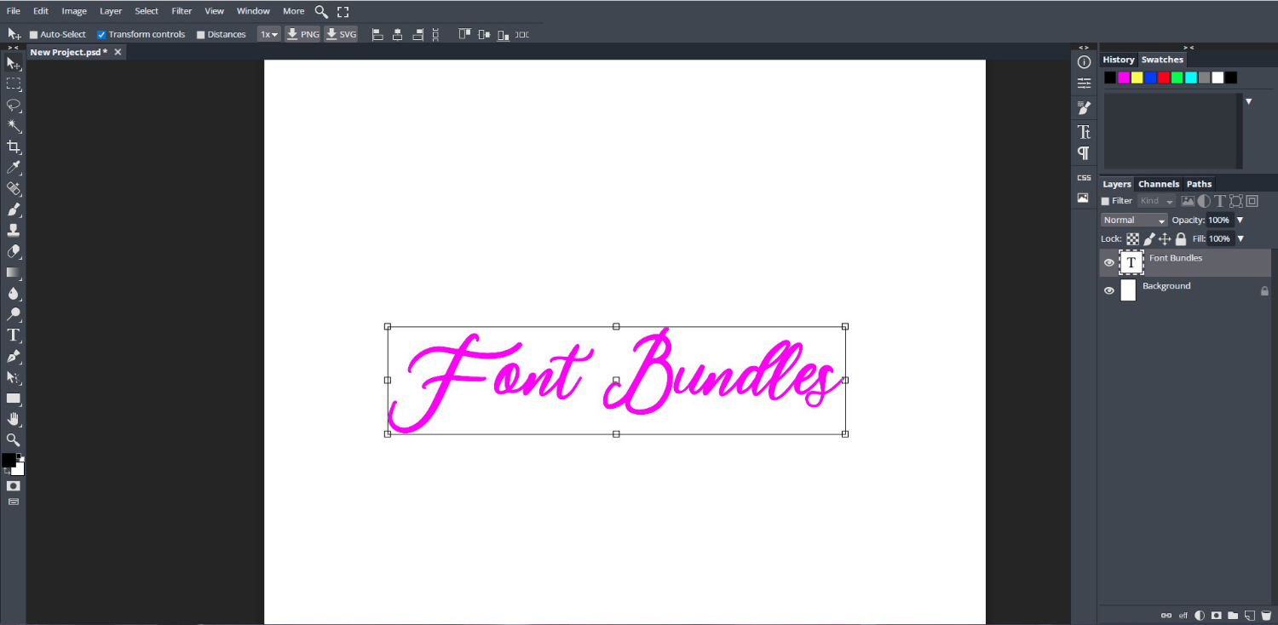This screenshot has height=625, width=1278.
Task: Select the Dodge tool
Action: click(x=14, y=314)
